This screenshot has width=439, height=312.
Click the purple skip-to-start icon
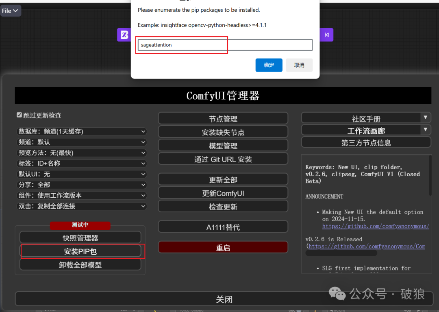pos(326,35)
